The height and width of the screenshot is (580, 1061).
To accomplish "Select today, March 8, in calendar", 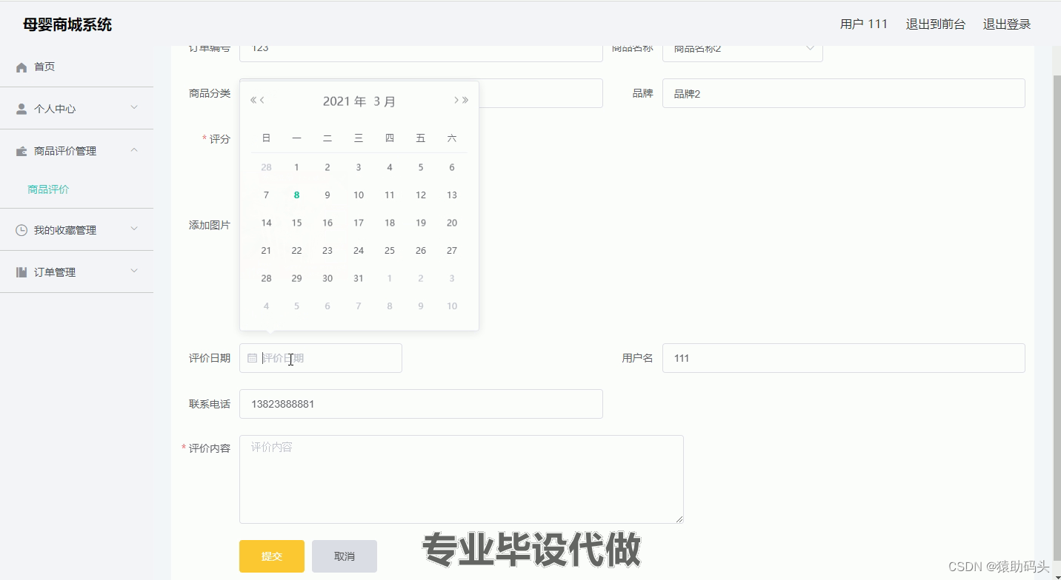I will point(296,195).
